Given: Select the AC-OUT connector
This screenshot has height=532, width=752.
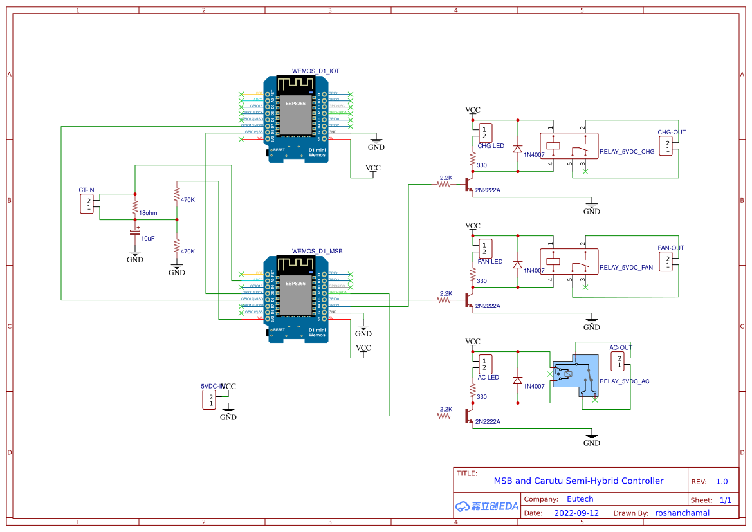Looking at the screenshot, I should [x=618, y=361].
